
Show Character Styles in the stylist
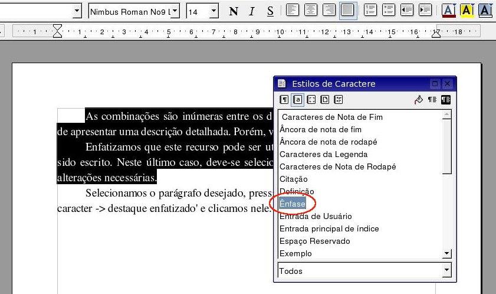(298, 100)
